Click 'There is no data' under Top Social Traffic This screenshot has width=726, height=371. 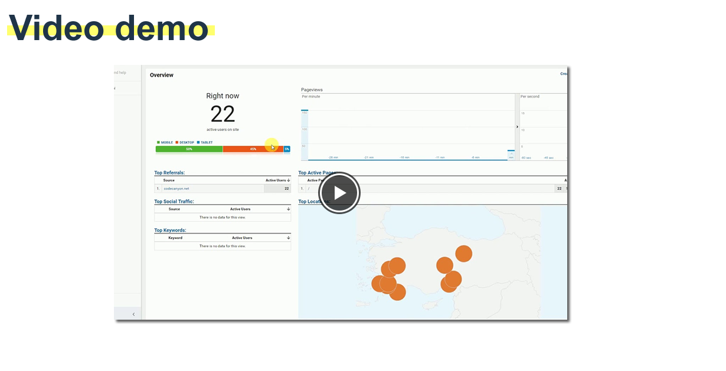pos(223,217)
